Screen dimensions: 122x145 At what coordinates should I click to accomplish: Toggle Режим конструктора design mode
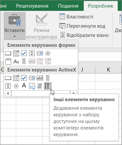click(42, 26)
